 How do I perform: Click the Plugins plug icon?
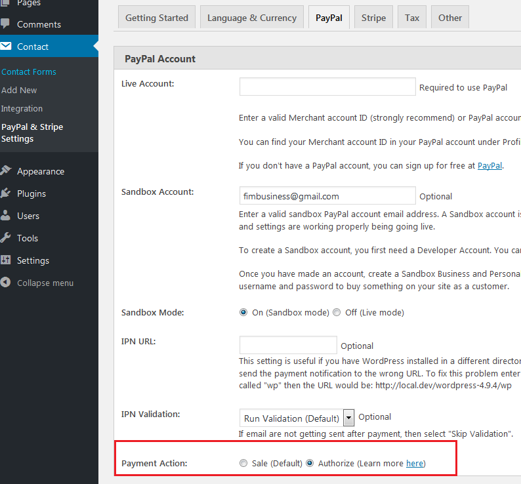(5, 193)
